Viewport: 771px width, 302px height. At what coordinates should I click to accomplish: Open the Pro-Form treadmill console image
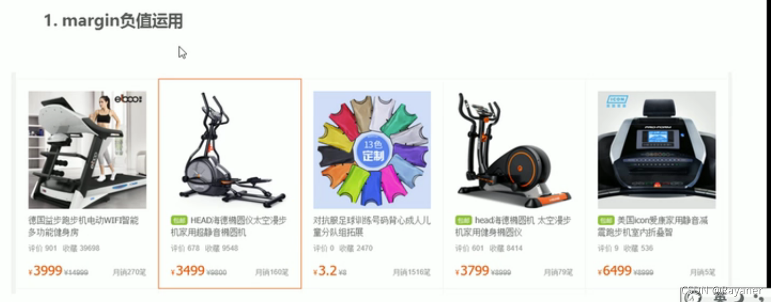(x=657, y=150)
